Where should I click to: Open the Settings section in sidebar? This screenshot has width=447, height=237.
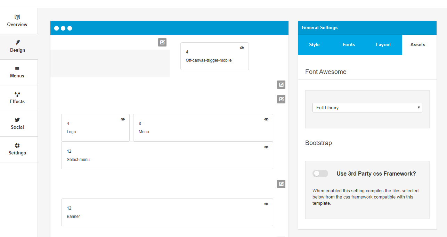pyautogui.click(x=19, y=150)
